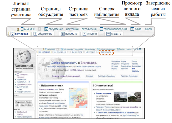
Task: Select the история tab in the enlarged toolbar
Action: pos(90,34)
